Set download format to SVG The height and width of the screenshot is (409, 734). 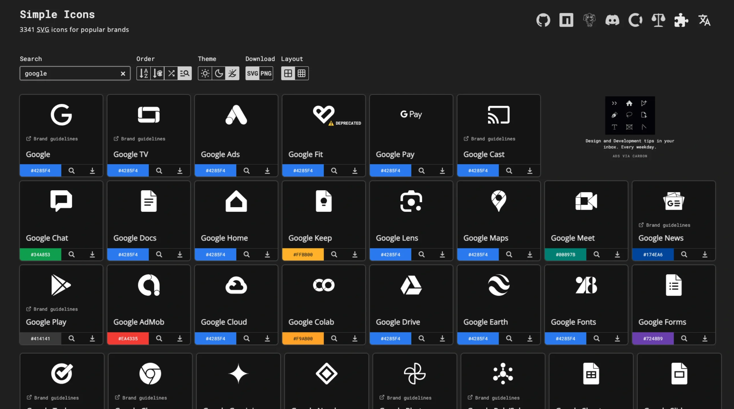tap(252, 73)
